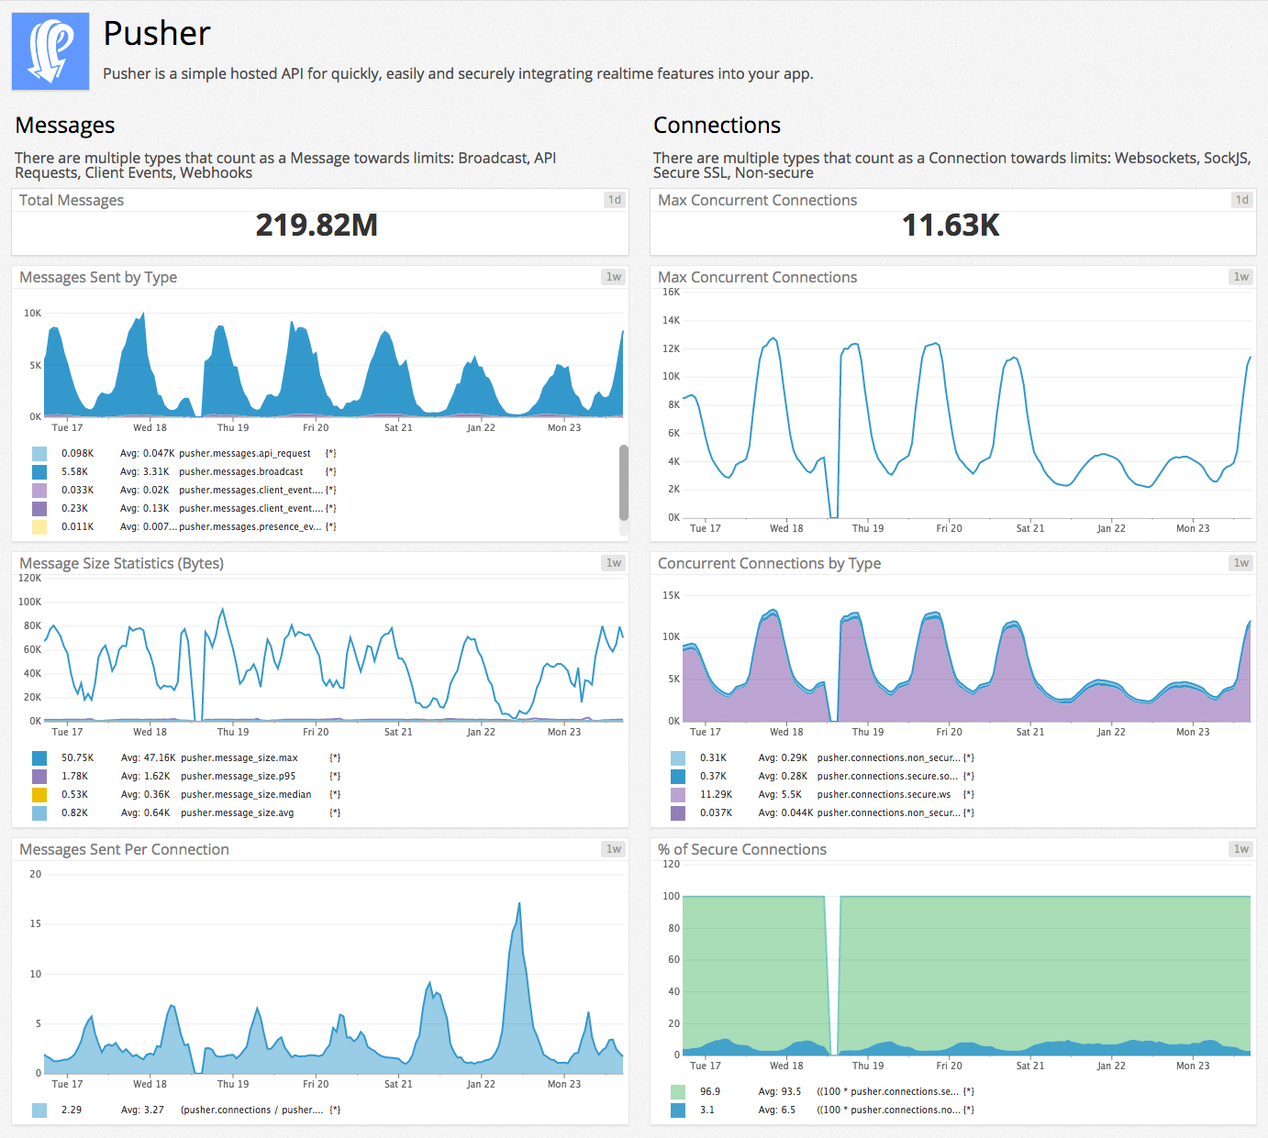Click the pusher.message_size.median legend swatch

click(39, 795)
